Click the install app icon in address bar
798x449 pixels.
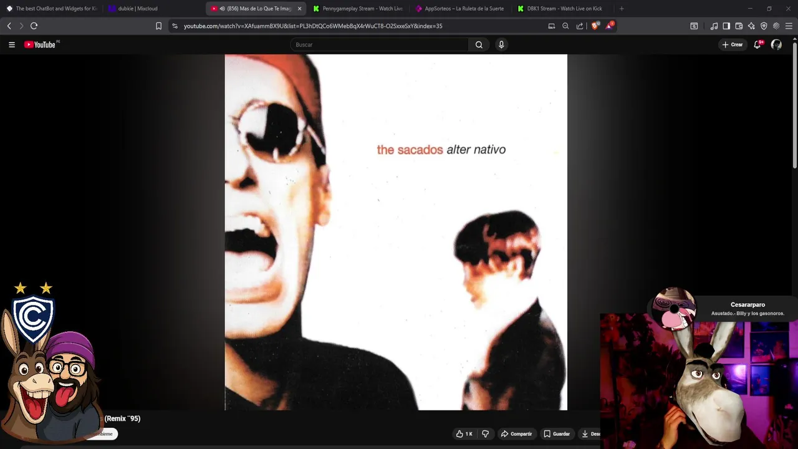click(552, 26)
